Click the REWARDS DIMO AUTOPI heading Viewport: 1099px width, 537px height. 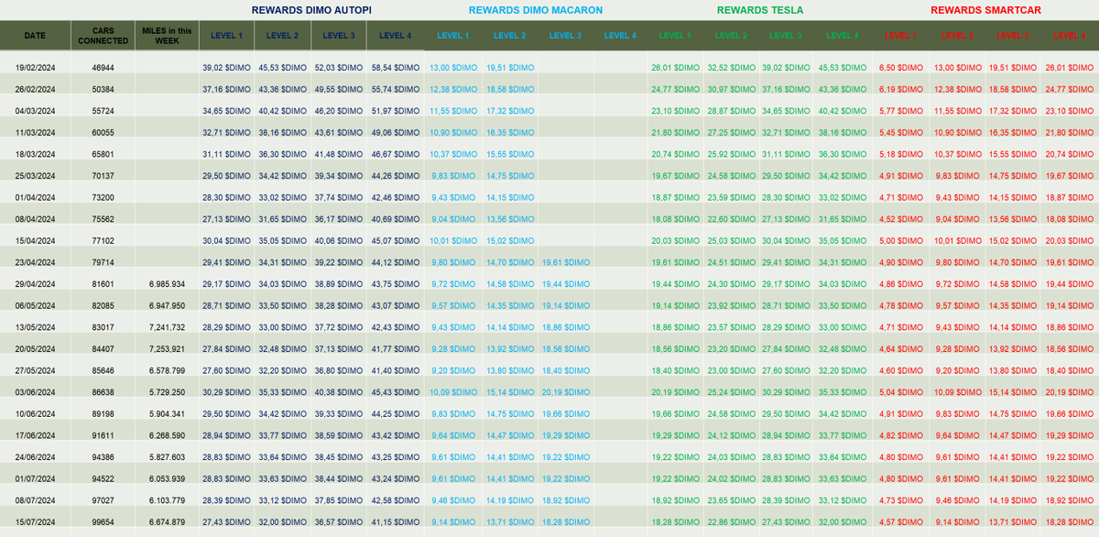coord(310,10)
